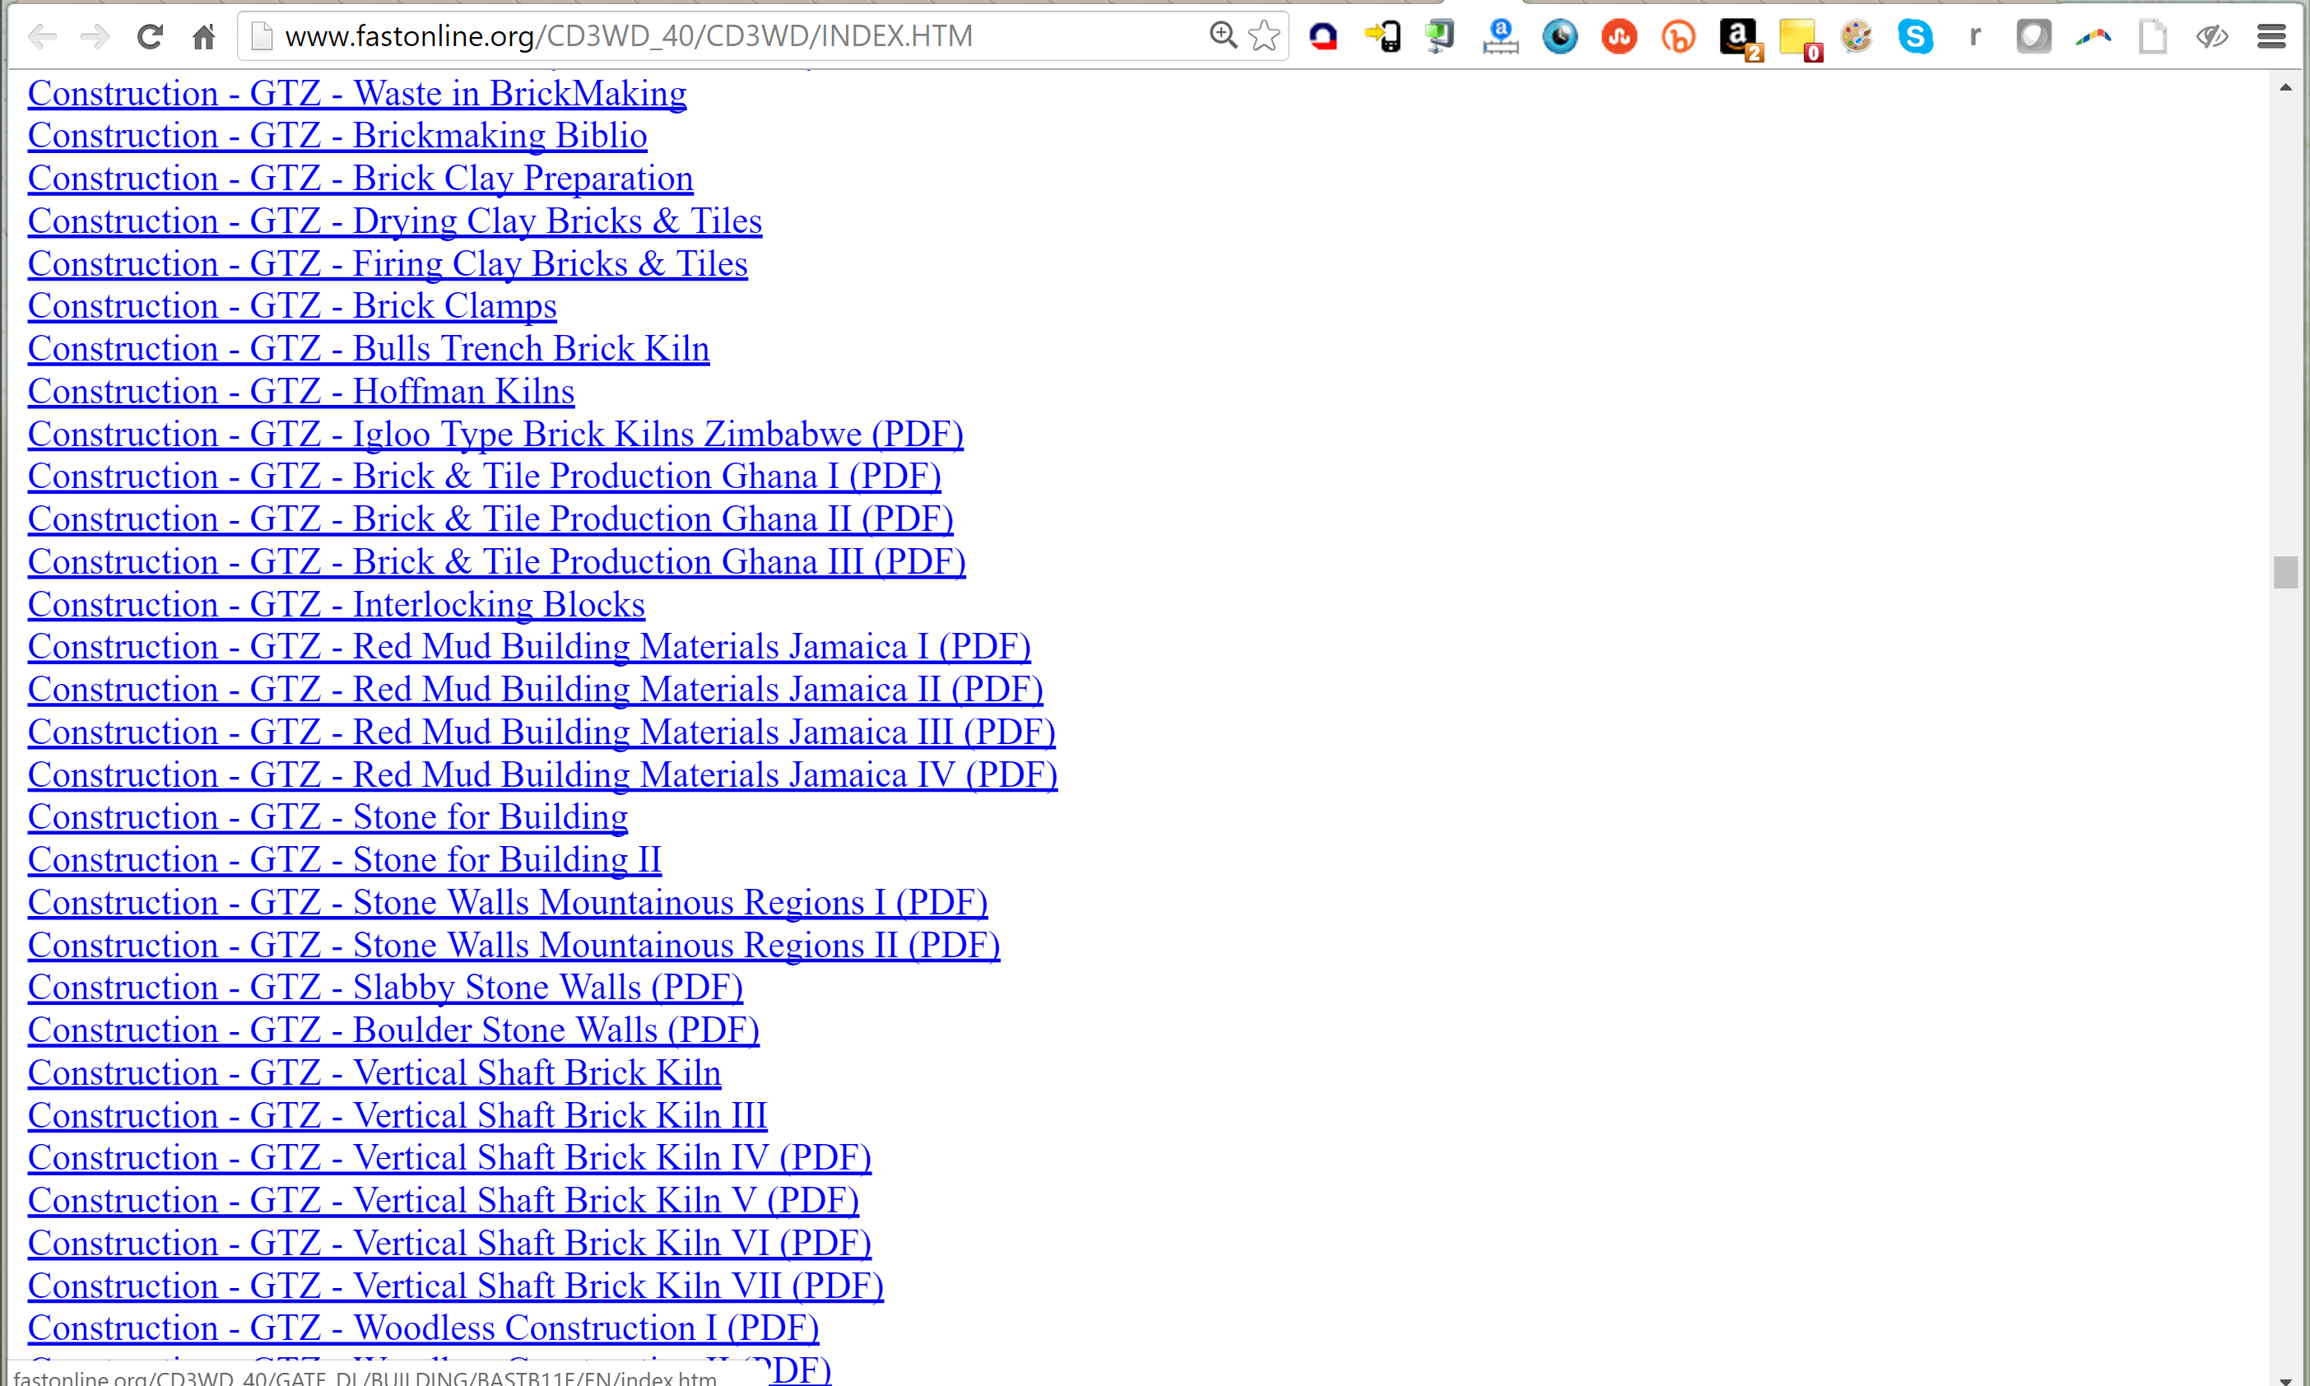The image size is (2310, 1386).
Task: Open Igloo Type Brick Kilns Zimbabwe PDF
Action: [495, 435]
